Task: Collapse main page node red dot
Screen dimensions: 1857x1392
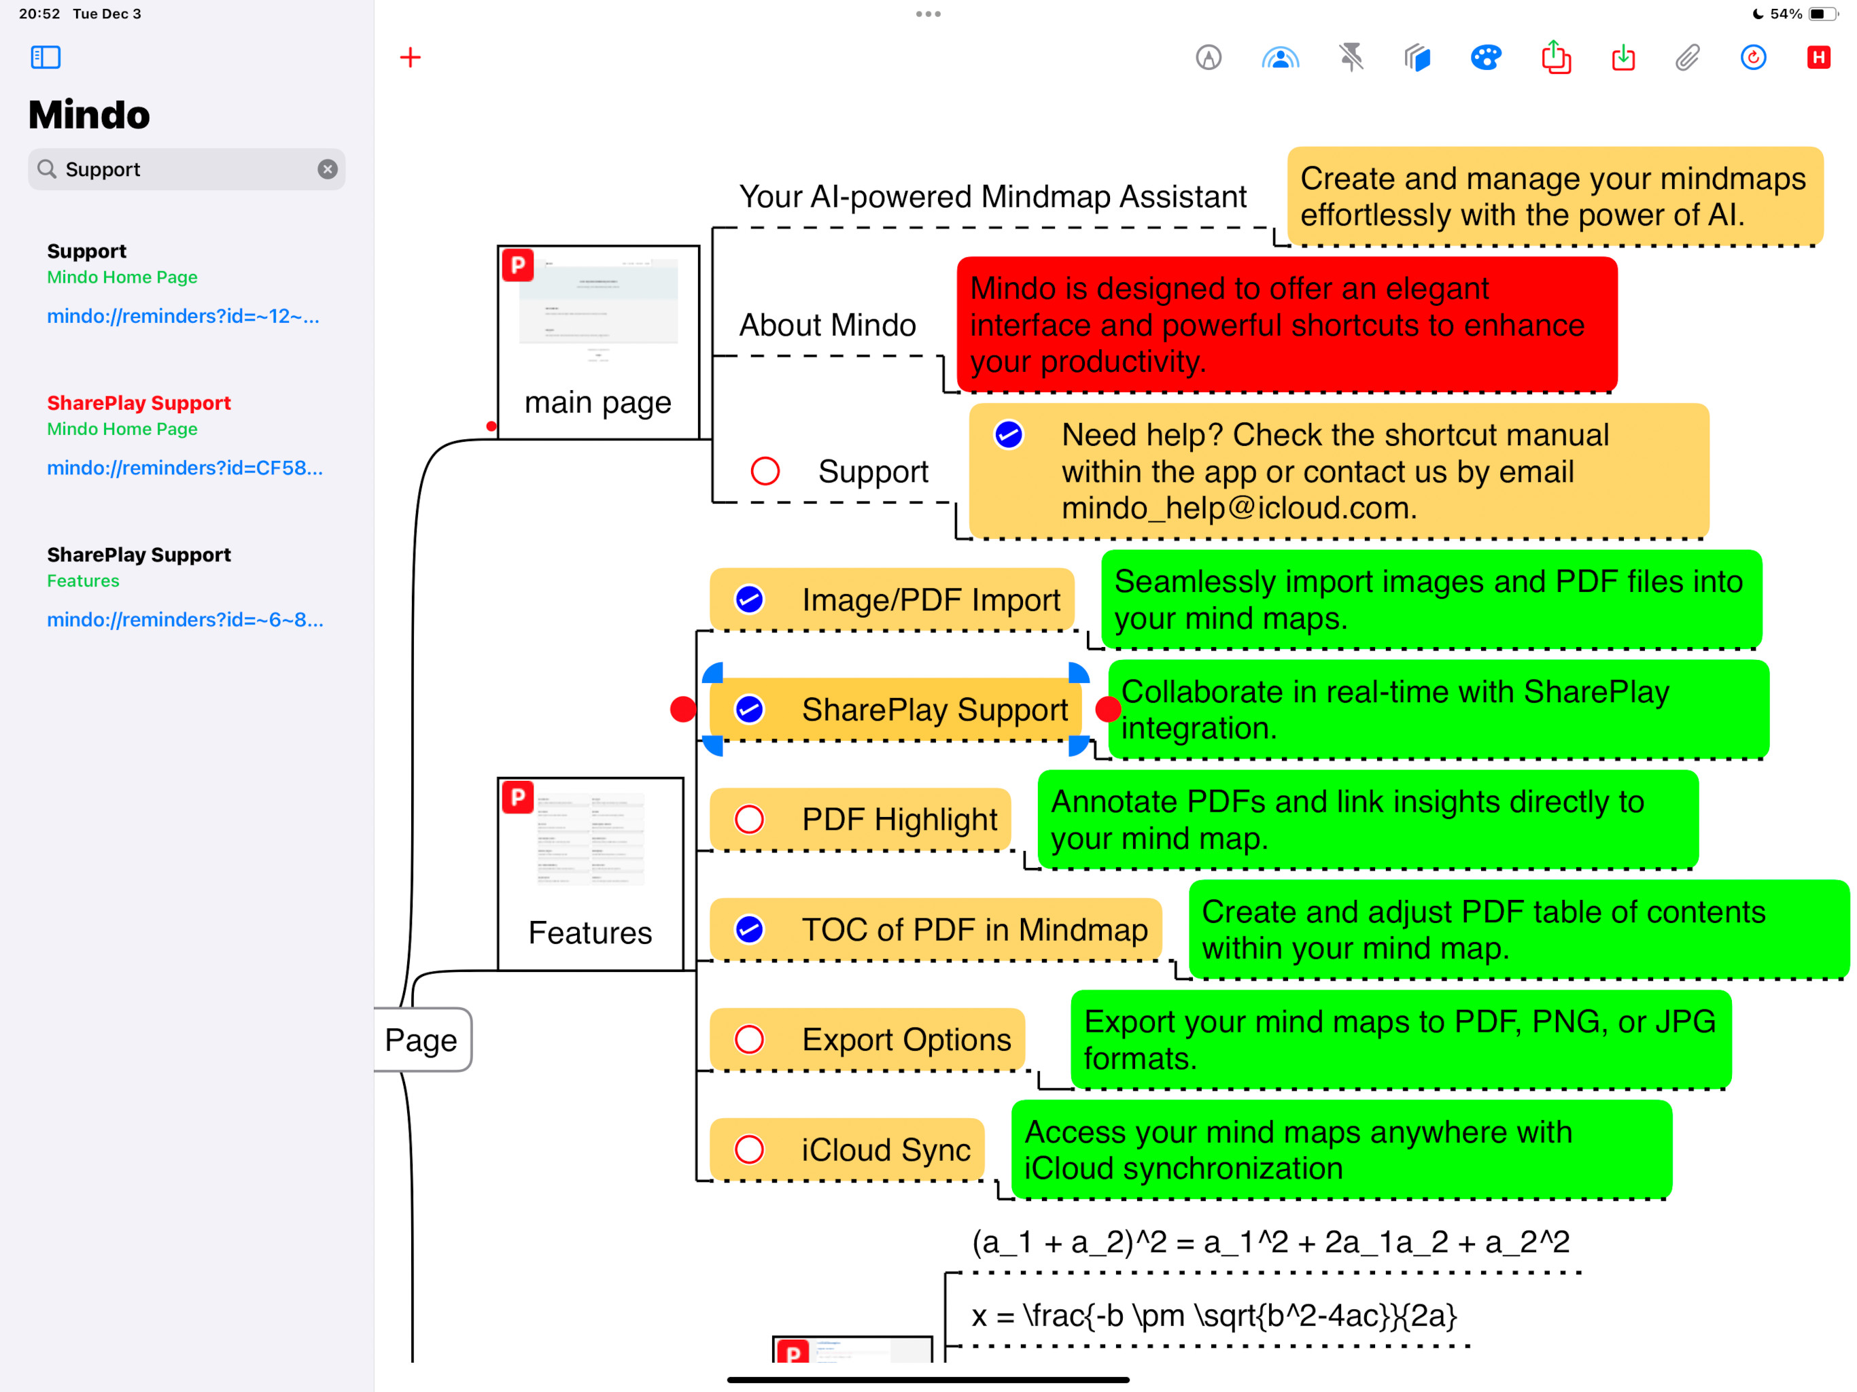Action: (x=491, y=426)
